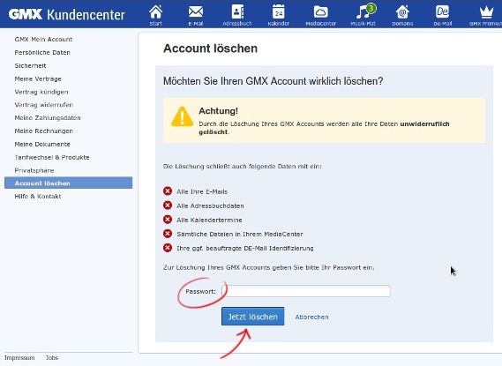The image size is (502, 366).
Task: Open Meine Rechnungen menu entry
Action: click(44, 131)
